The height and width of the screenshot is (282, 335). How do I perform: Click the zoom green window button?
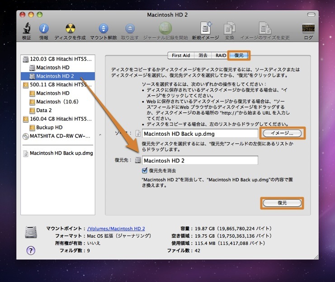click(39, 15)
